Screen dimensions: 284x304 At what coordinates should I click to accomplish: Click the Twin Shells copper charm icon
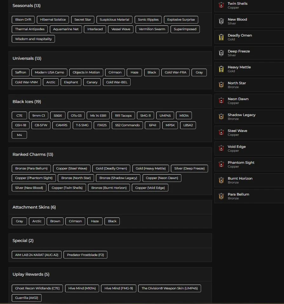tap(221, 5)
